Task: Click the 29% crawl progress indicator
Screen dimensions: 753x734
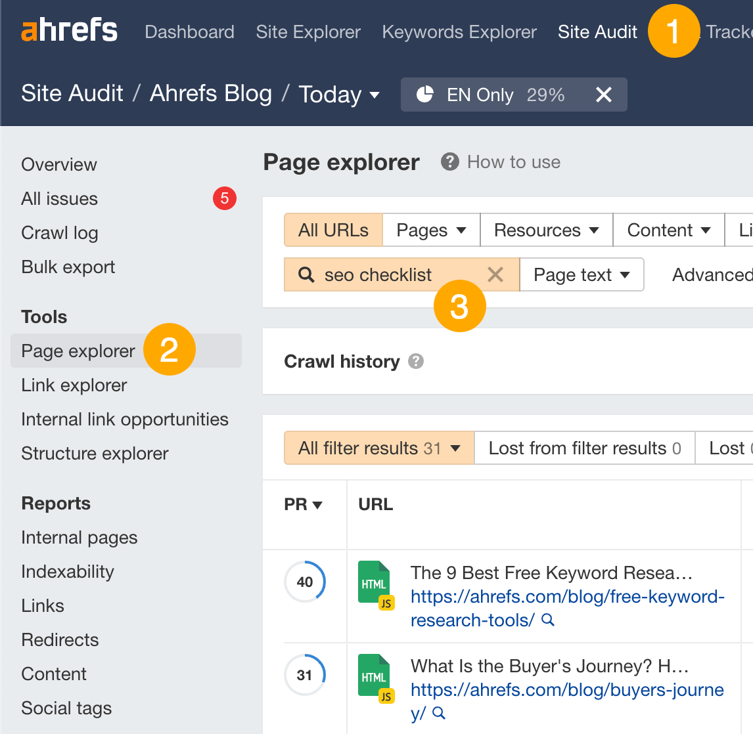Action: tap(545, 95)
